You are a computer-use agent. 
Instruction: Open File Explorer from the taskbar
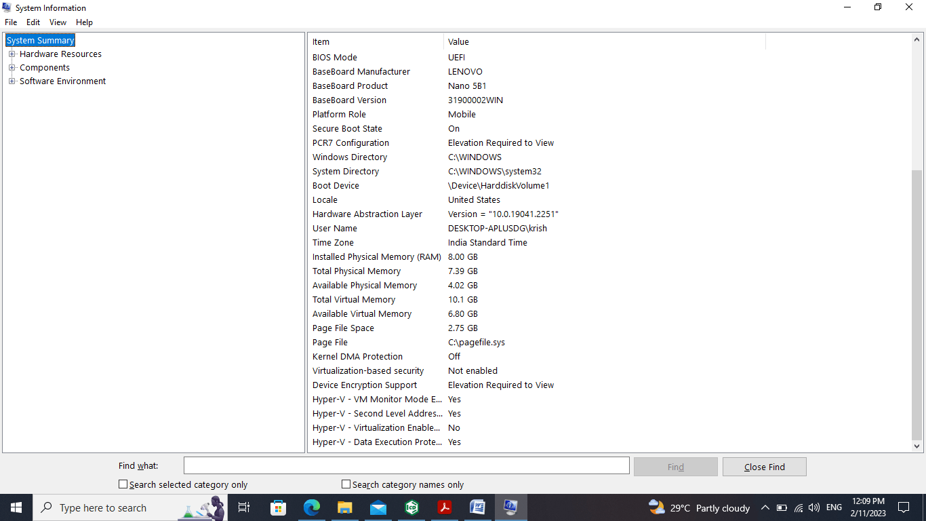[344, 507]
